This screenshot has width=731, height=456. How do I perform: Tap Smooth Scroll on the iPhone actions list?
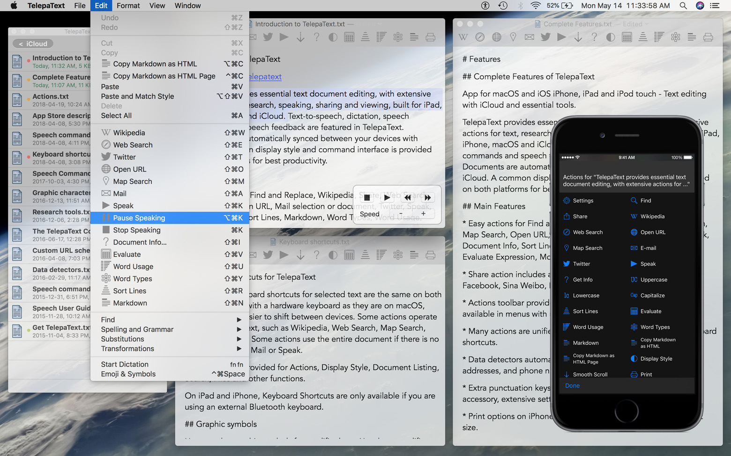(585, 375)
